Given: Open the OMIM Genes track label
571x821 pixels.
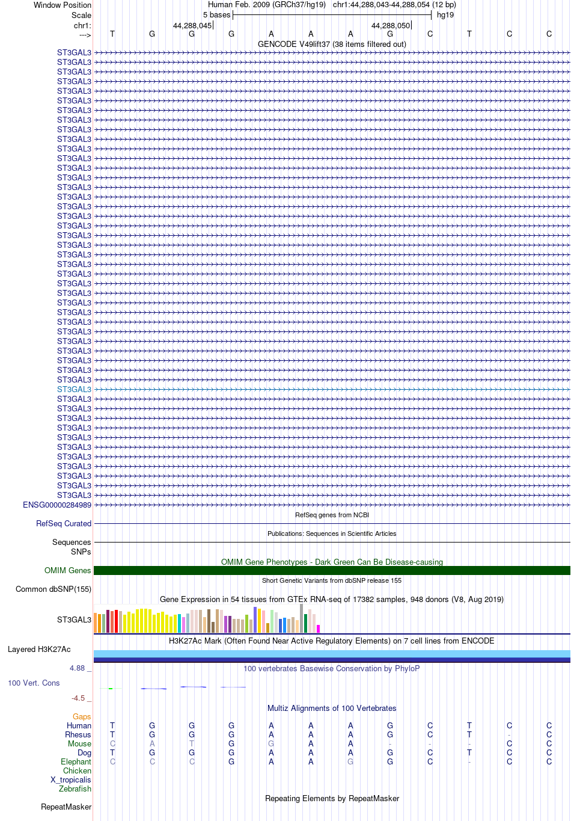Looking at the screenshot, I should [x=68, y=570].
